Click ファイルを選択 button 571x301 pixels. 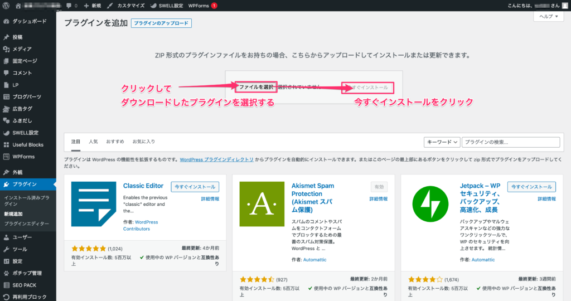[x=256, y=87]
